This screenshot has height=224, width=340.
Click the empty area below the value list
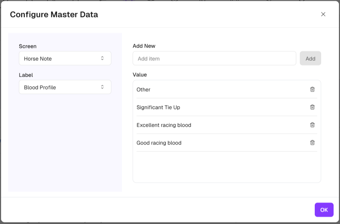click(x=227, y=167)
